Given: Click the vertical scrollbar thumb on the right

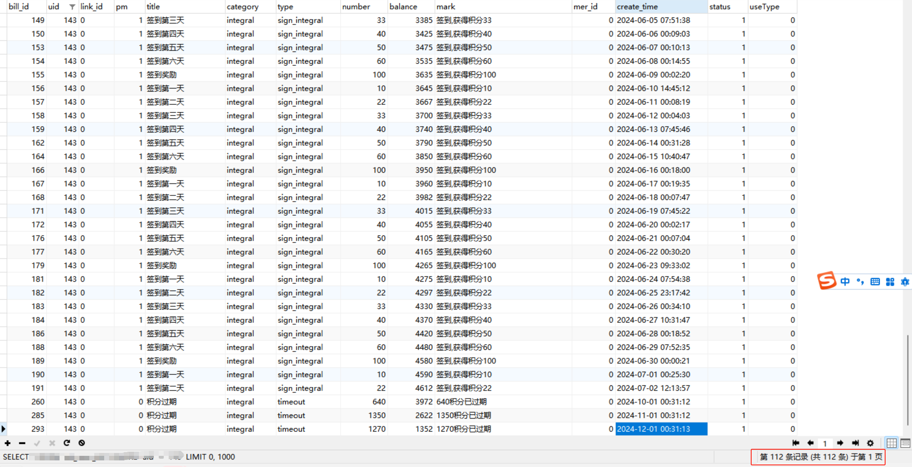Looking at the screenshot, I should click(908, 380).
